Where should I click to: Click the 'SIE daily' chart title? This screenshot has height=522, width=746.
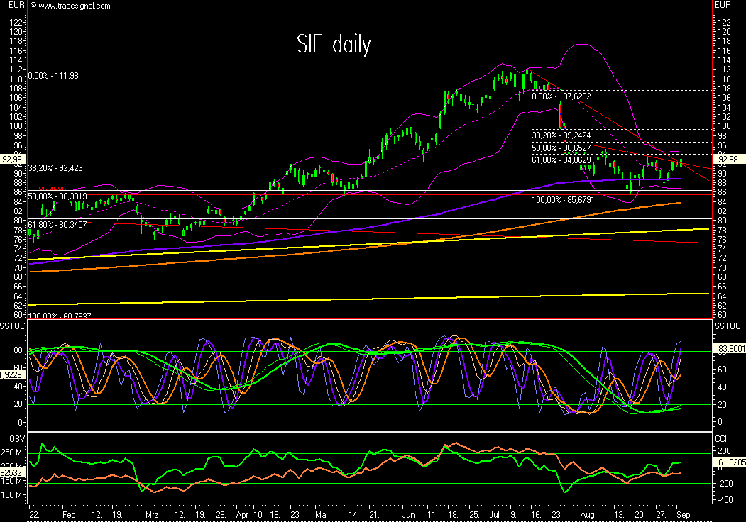coord(333,45)
